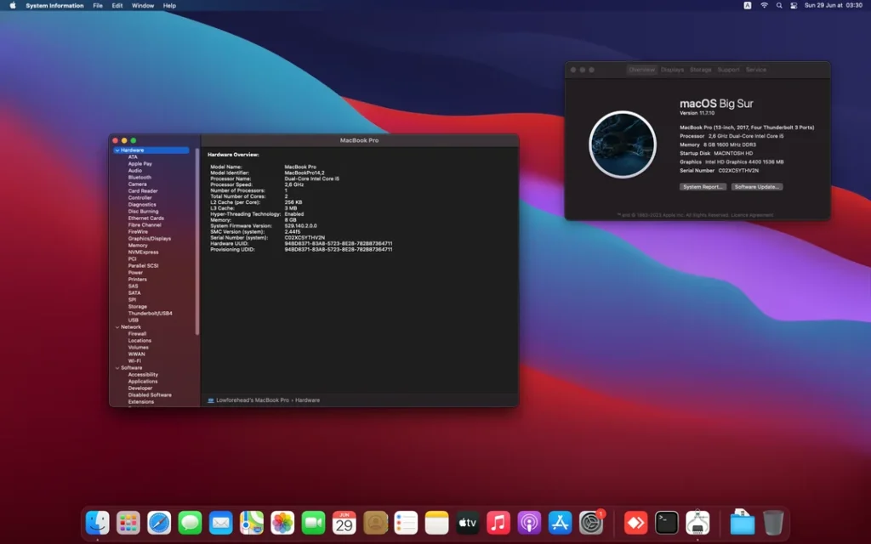This screenshot has height=544, width=871.
Task: Open Spotlight search in the menu bar
Action: click(779, 6)
